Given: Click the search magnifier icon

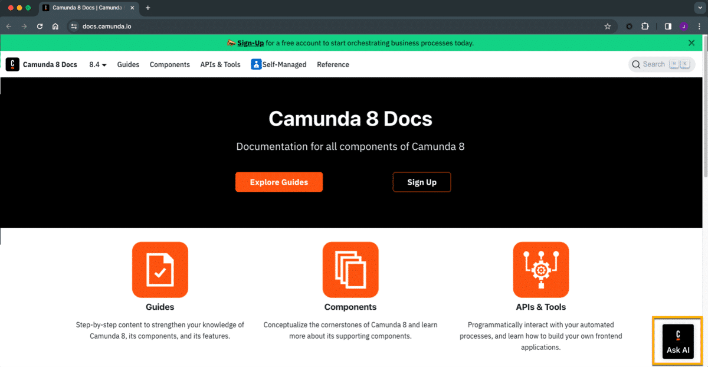Looking at the screenshot, I should point(636,64).
